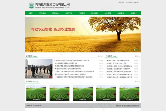Click the Songchuan company logo icon
Viewport: 166px width, 111px height.
pos(31,6)
